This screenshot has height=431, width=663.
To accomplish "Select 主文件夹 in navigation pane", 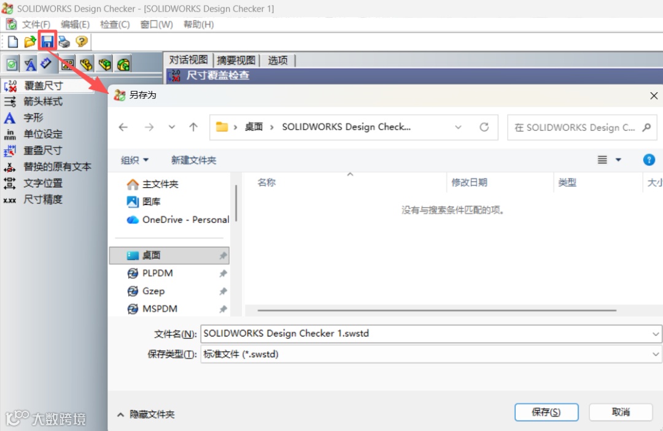I will [153, 184].
